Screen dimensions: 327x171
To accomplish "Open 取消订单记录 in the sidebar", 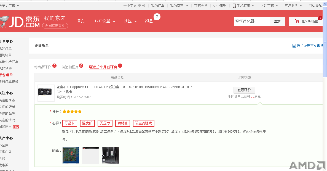I will [9, 82].
